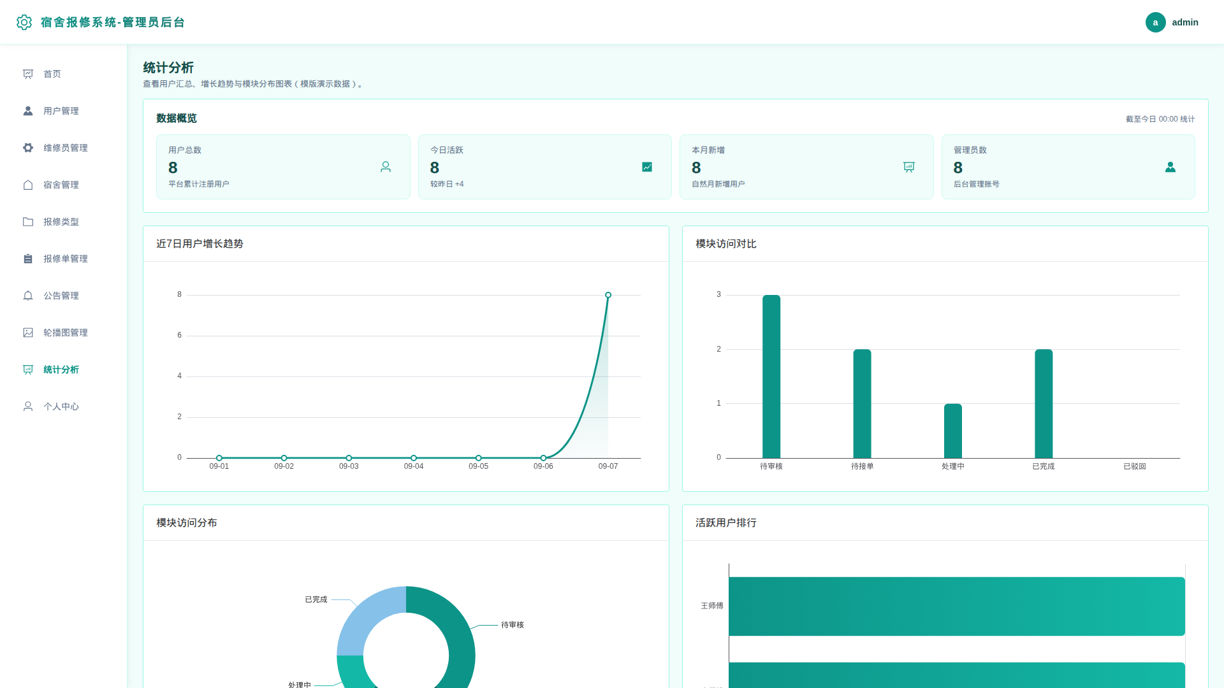Click the 轮播图管理 picture icon
The height and width of the screenshot is (688, 1224).
28,333
